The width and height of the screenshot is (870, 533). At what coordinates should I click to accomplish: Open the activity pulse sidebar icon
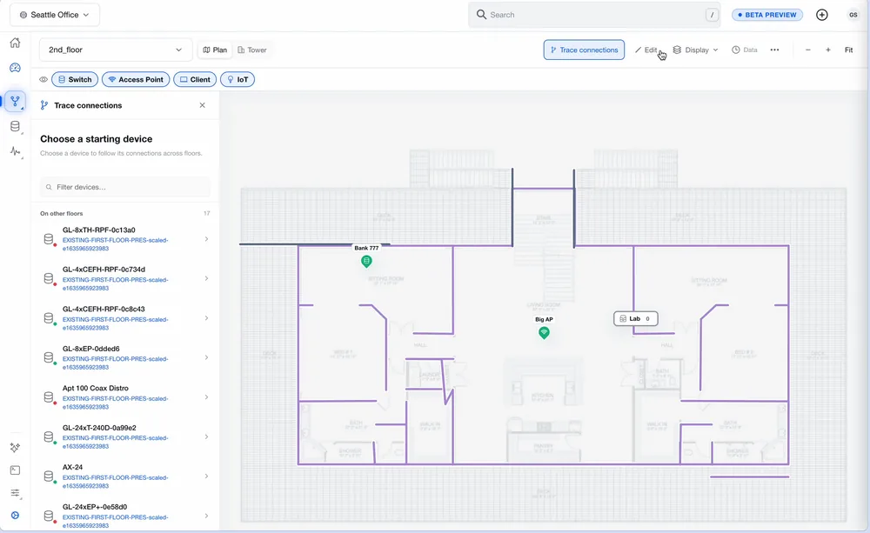[x=15, y=151]
